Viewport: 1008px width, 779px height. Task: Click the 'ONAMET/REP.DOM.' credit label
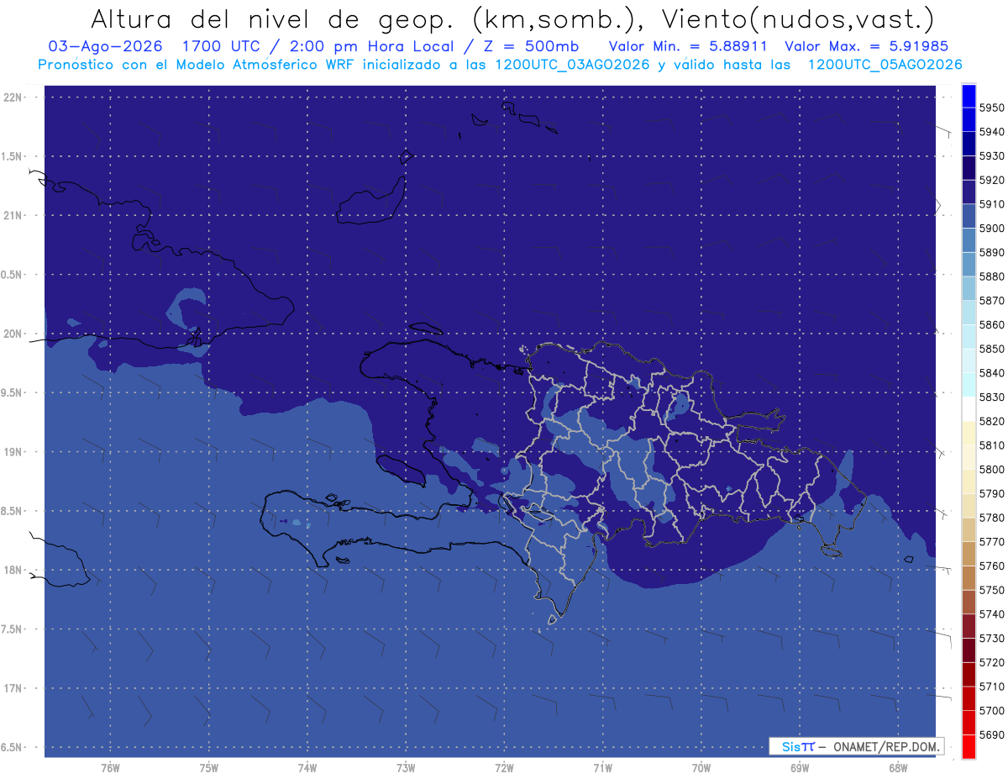885,746
